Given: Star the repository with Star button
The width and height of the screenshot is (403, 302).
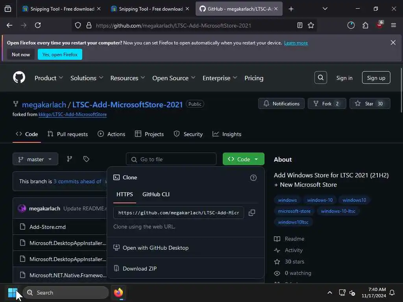Looking at the screenshot, I should 370,103.
